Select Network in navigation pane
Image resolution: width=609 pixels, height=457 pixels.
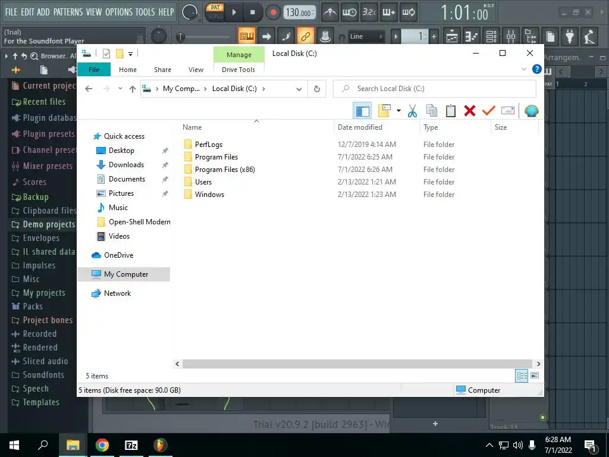coord(117,293)
